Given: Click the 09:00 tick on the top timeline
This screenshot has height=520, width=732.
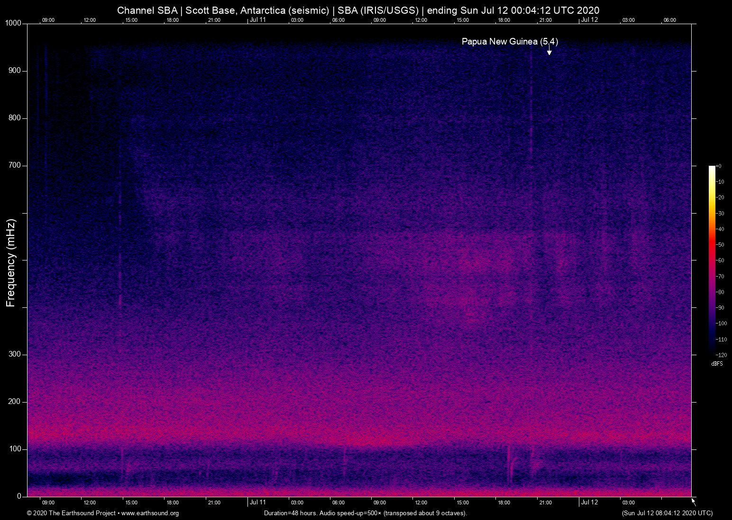Looking at the screenshot, I should [x=48, y=20].
